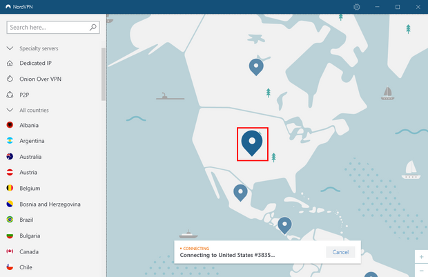Click the Argentina flag icon
This screenshot has width=428, height=277.
[10, 141]
